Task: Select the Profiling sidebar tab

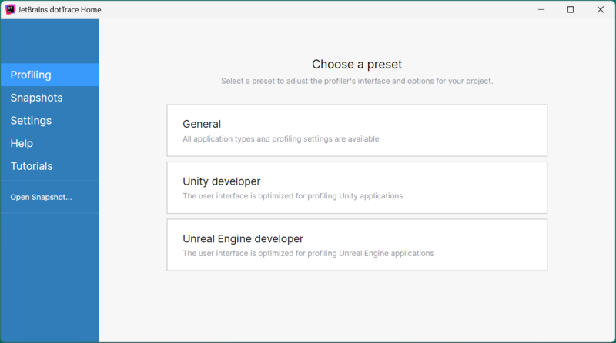Action: click(x=50, y=75)
